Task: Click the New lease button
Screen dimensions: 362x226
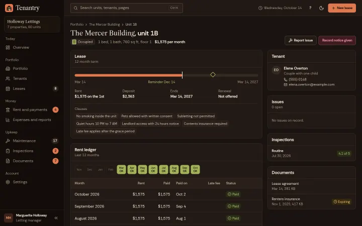Action: tap(342, 8)
